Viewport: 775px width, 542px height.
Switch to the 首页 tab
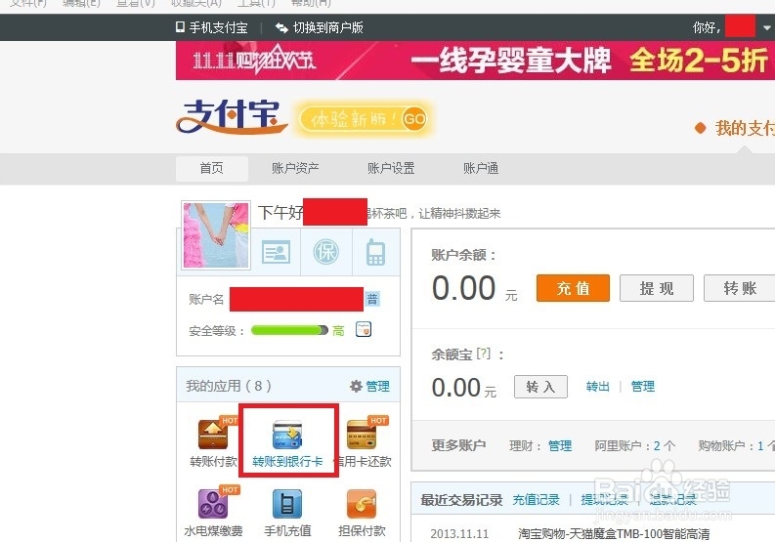pyautogui.click(x=211, y=169)
